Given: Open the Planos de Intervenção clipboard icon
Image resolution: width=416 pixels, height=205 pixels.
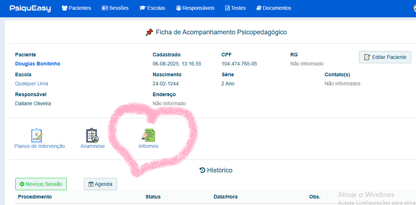Looking at the screenshot, I should [37, 135].
